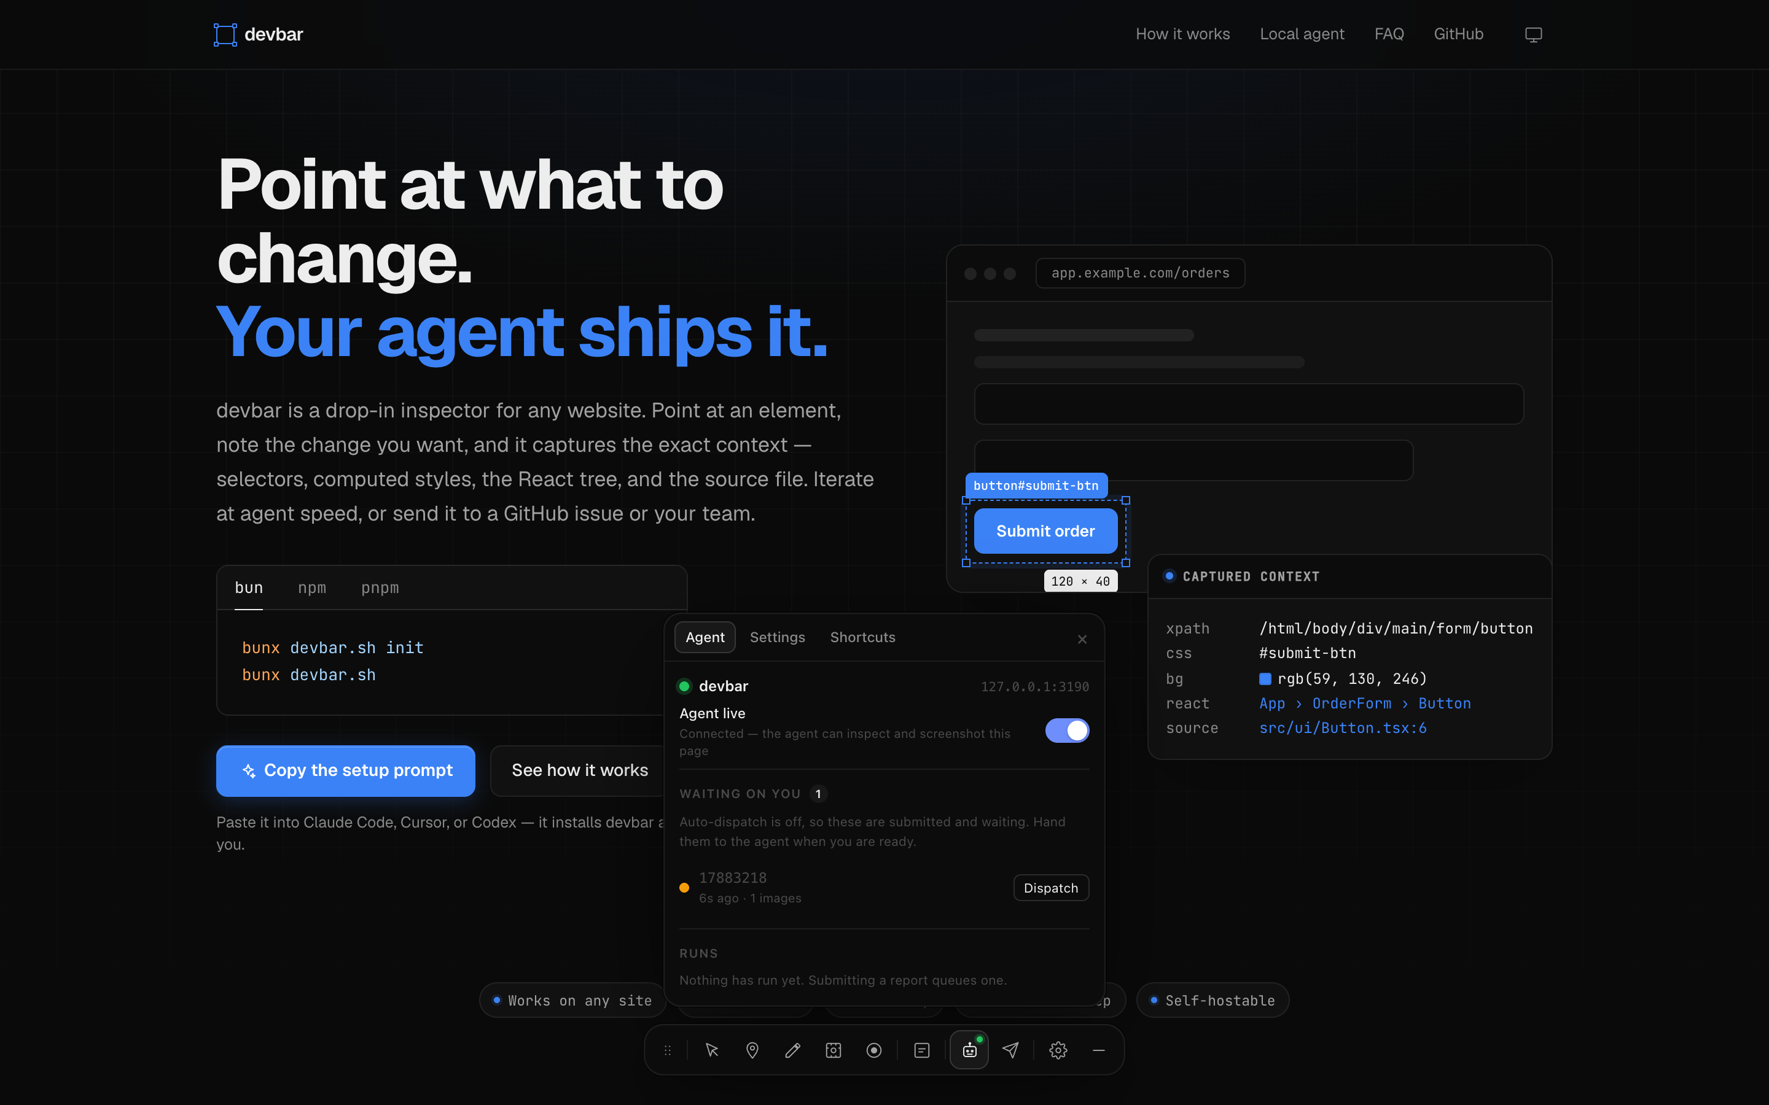
Task: Switch to the pnpm install tab
Action: (380, 587)
